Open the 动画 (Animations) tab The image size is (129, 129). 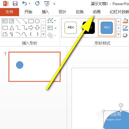[x=97, y=12]
